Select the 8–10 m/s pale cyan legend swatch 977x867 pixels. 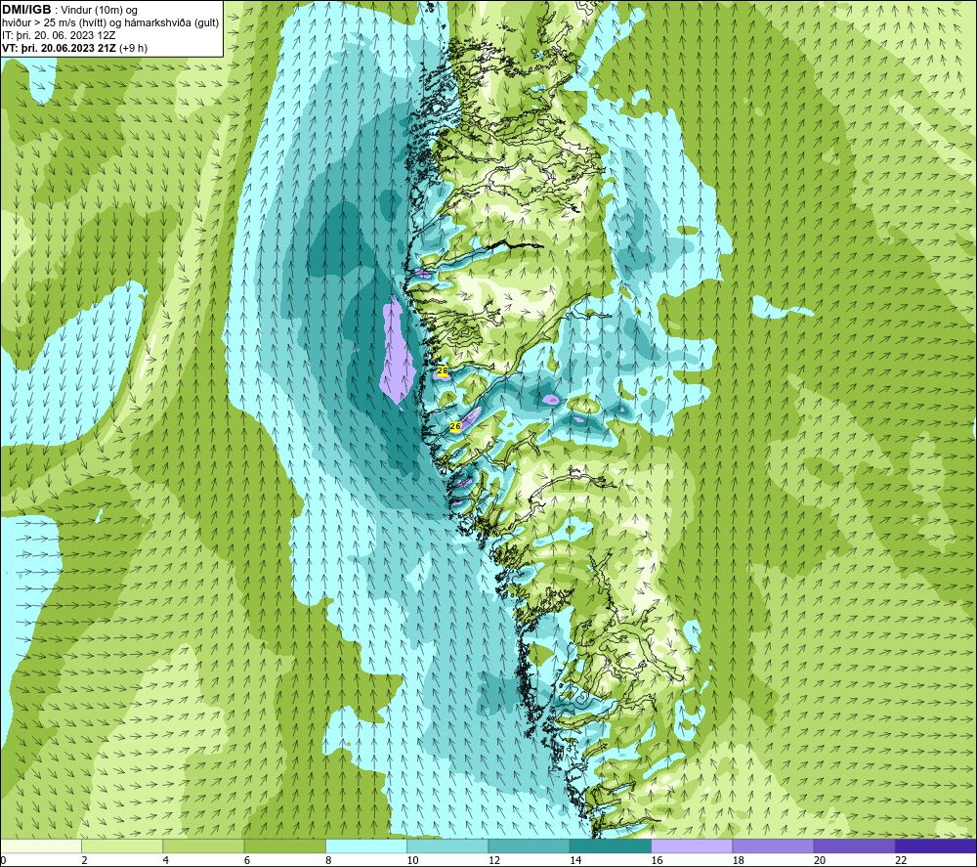(366, 845)
